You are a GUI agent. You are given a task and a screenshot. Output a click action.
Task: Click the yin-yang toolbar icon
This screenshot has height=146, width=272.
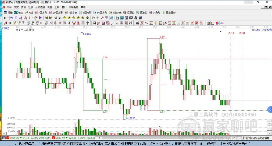[x=217, y=23]
